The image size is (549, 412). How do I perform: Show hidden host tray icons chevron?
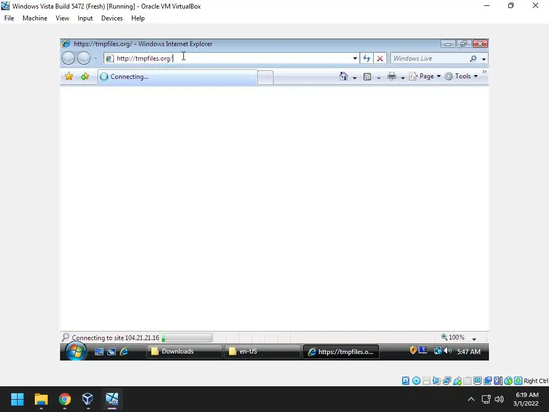coord(471,399)
